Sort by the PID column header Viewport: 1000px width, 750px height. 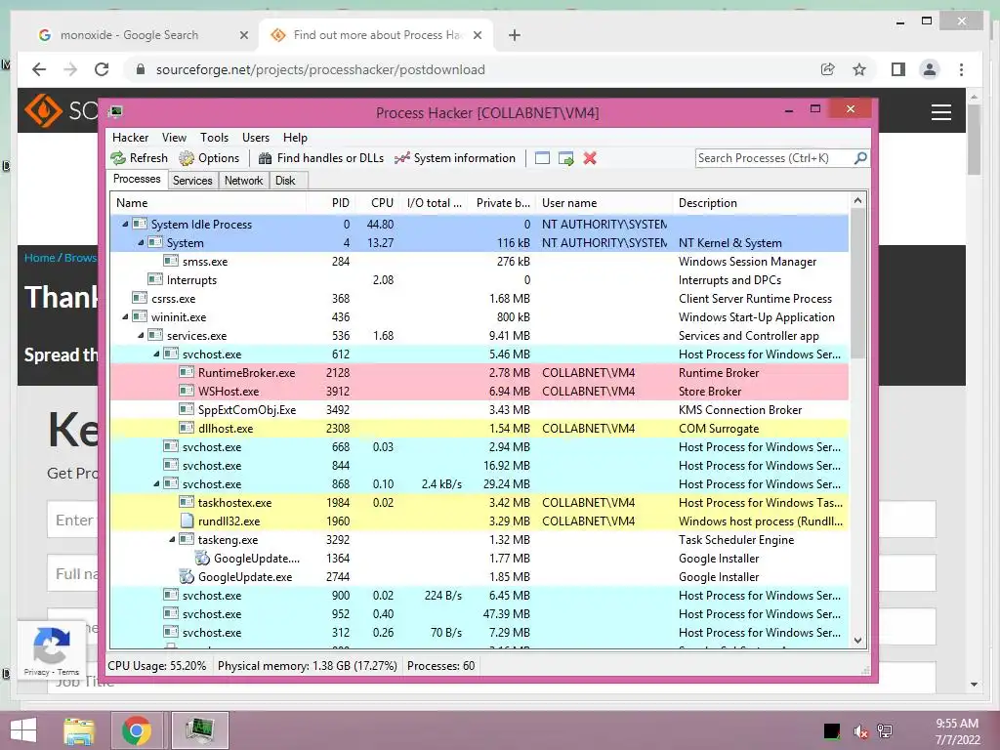point(331,203)
